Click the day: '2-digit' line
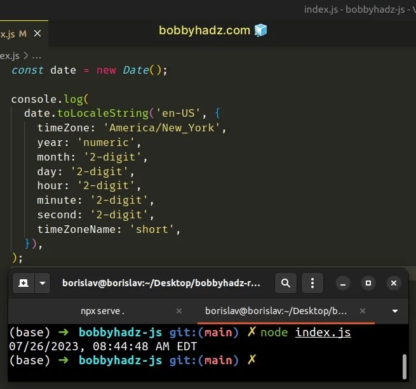Viewport: 416px width, 389px height. (86, 171)
